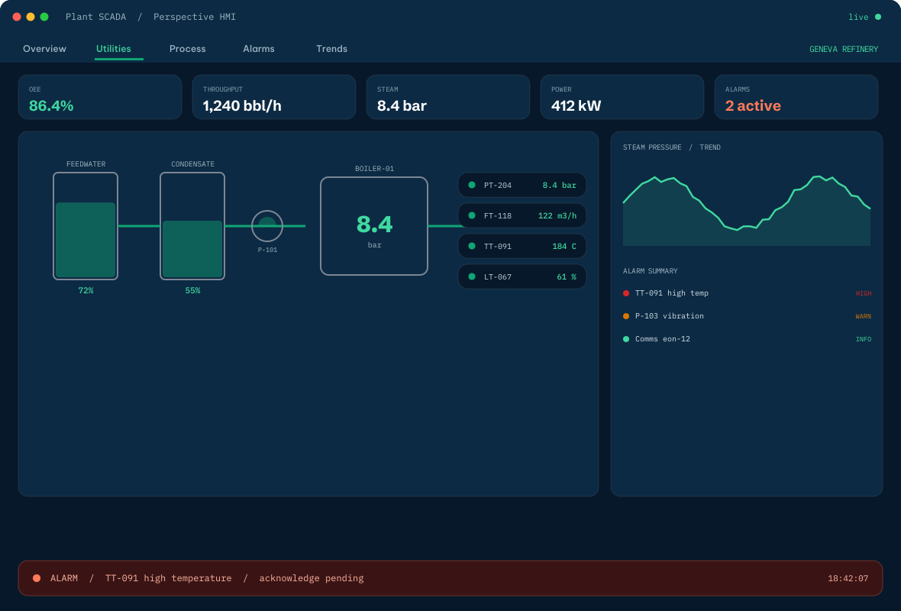Open the Power 412 kW card
Image resolution: width=901 pixels, height=611 pixels.
(622, 97)
